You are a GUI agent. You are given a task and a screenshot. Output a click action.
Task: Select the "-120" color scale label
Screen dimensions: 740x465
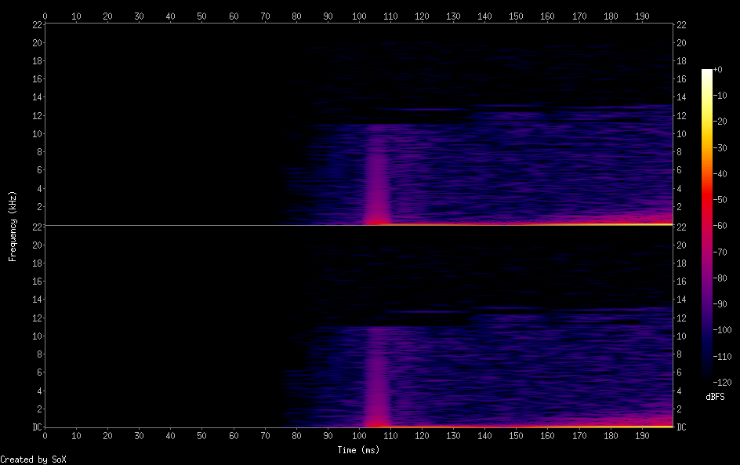tap(723, 383)
